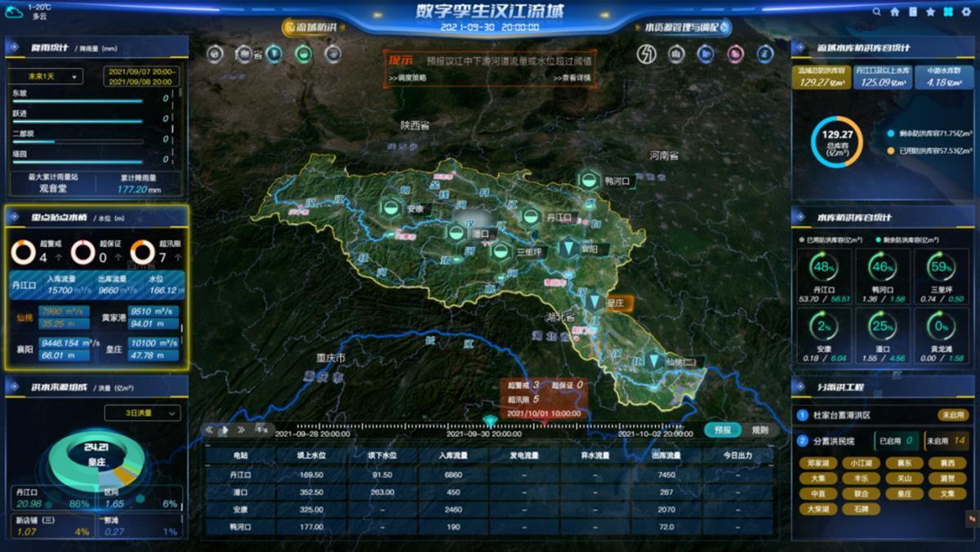
Task: Switch to the 水资源管理与调配 tab
Action: pos(684,28)
